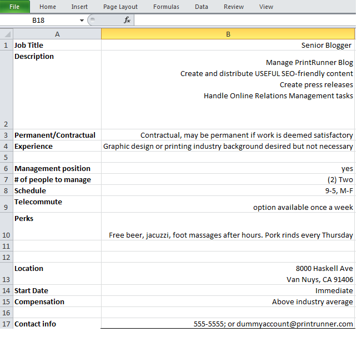Switch to the Formulas tab
The height and width of the screenshot is (342, 357).
(x=166, y=7)
